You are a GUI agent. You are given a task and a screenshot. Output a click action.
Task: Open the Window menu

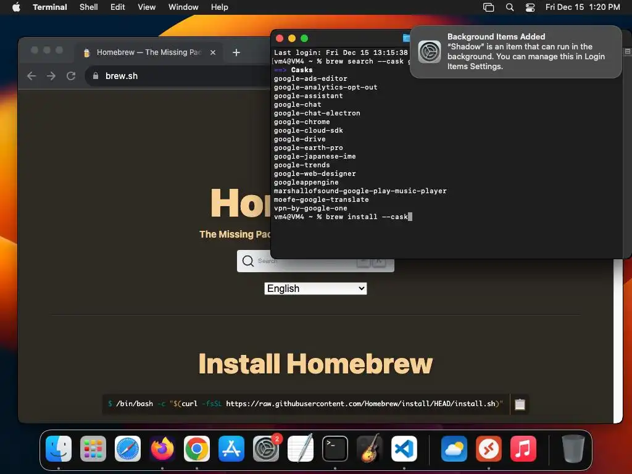(183, 7)
